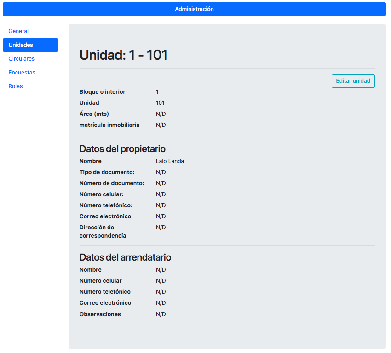Image resolution: width=391 pixels, height=353 pixels.
Task: Click the Observaciones label
Action: coord(100,314)
